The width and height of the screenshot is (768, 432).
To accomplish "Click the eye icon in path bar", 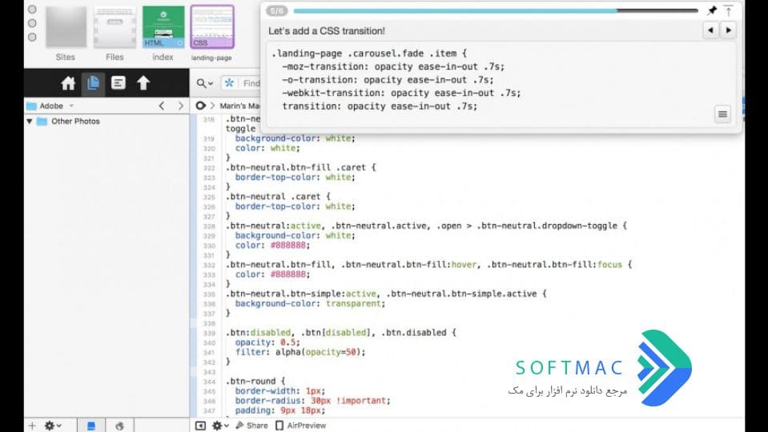I will point(200,106).
